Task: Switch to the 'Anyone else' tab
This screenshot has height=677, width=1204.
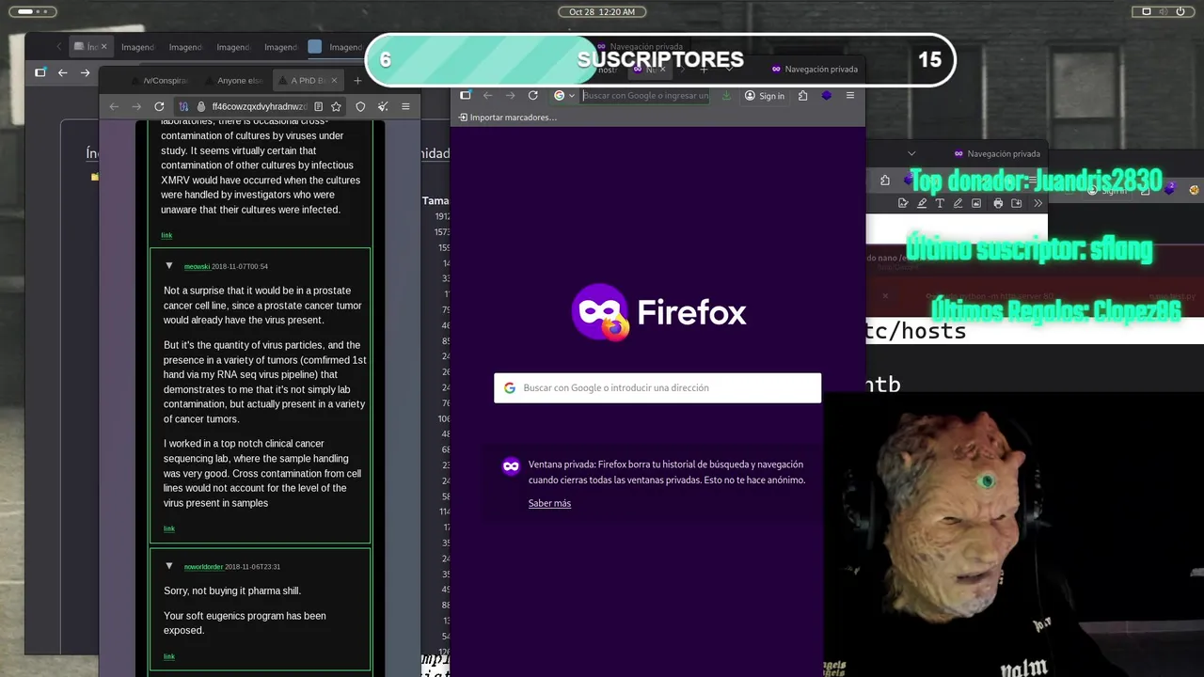Action: (x=235, y=80)
